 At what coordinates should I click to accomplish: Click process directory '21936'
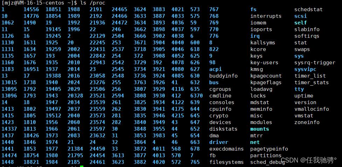[98, 23]
